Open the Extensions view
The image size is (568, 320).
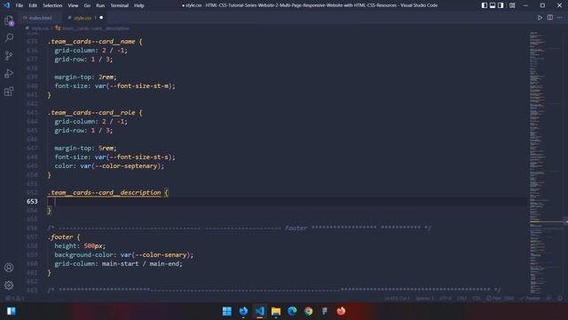(x=9, y=91)
